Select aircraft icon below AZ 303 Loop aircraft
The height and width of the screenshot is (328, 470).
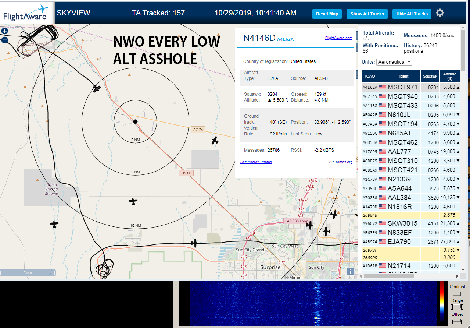pos(326,231)
